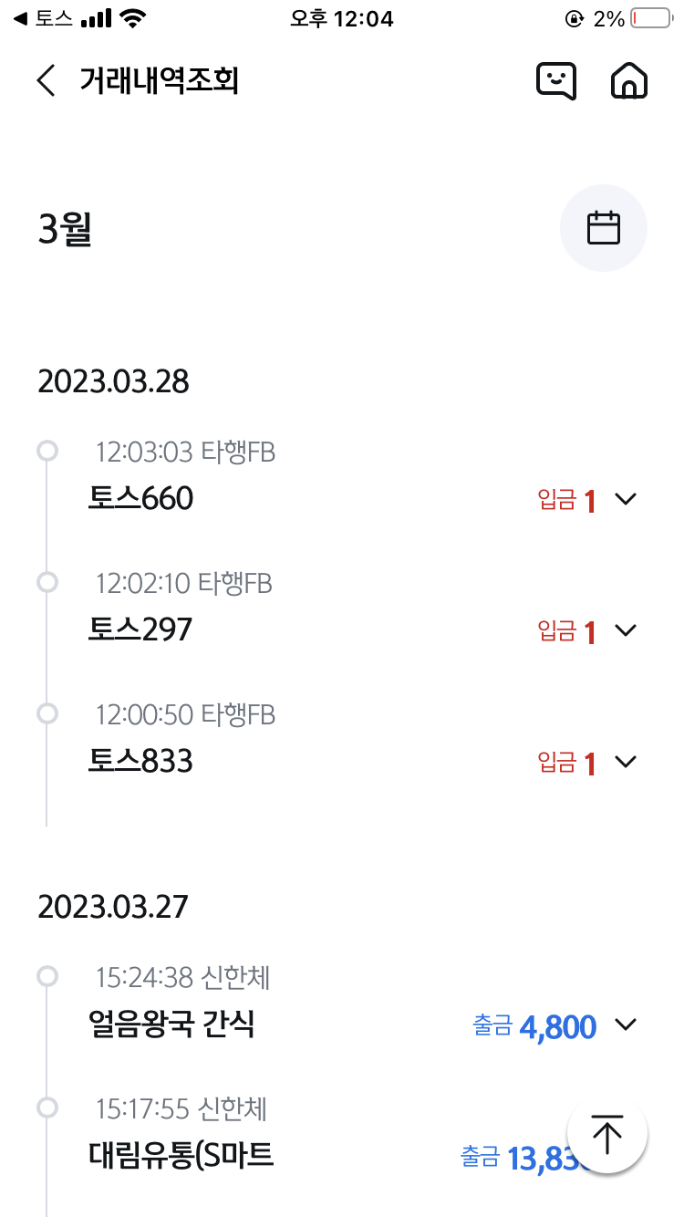The image size is (684, 1217).
Task: Tap the 출금 4,800 amount
Action: click(535, 1027)
